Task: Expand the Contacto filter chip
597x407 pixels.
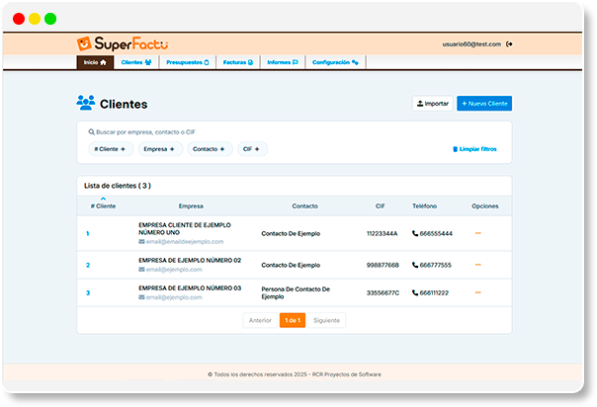Action: [x=210, y=149]
